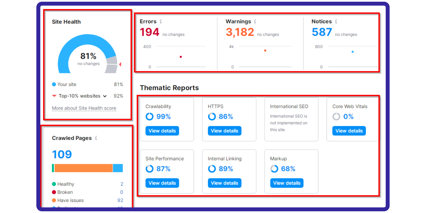Click the Crawlability card title
The width and height of the screenshot is (426, 213).
click(158, 106)
